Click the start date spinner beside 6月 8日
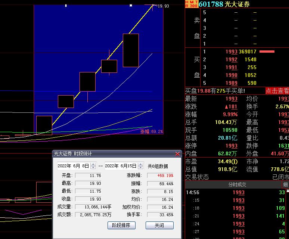The image size is (289, 239). pos(93,166)
